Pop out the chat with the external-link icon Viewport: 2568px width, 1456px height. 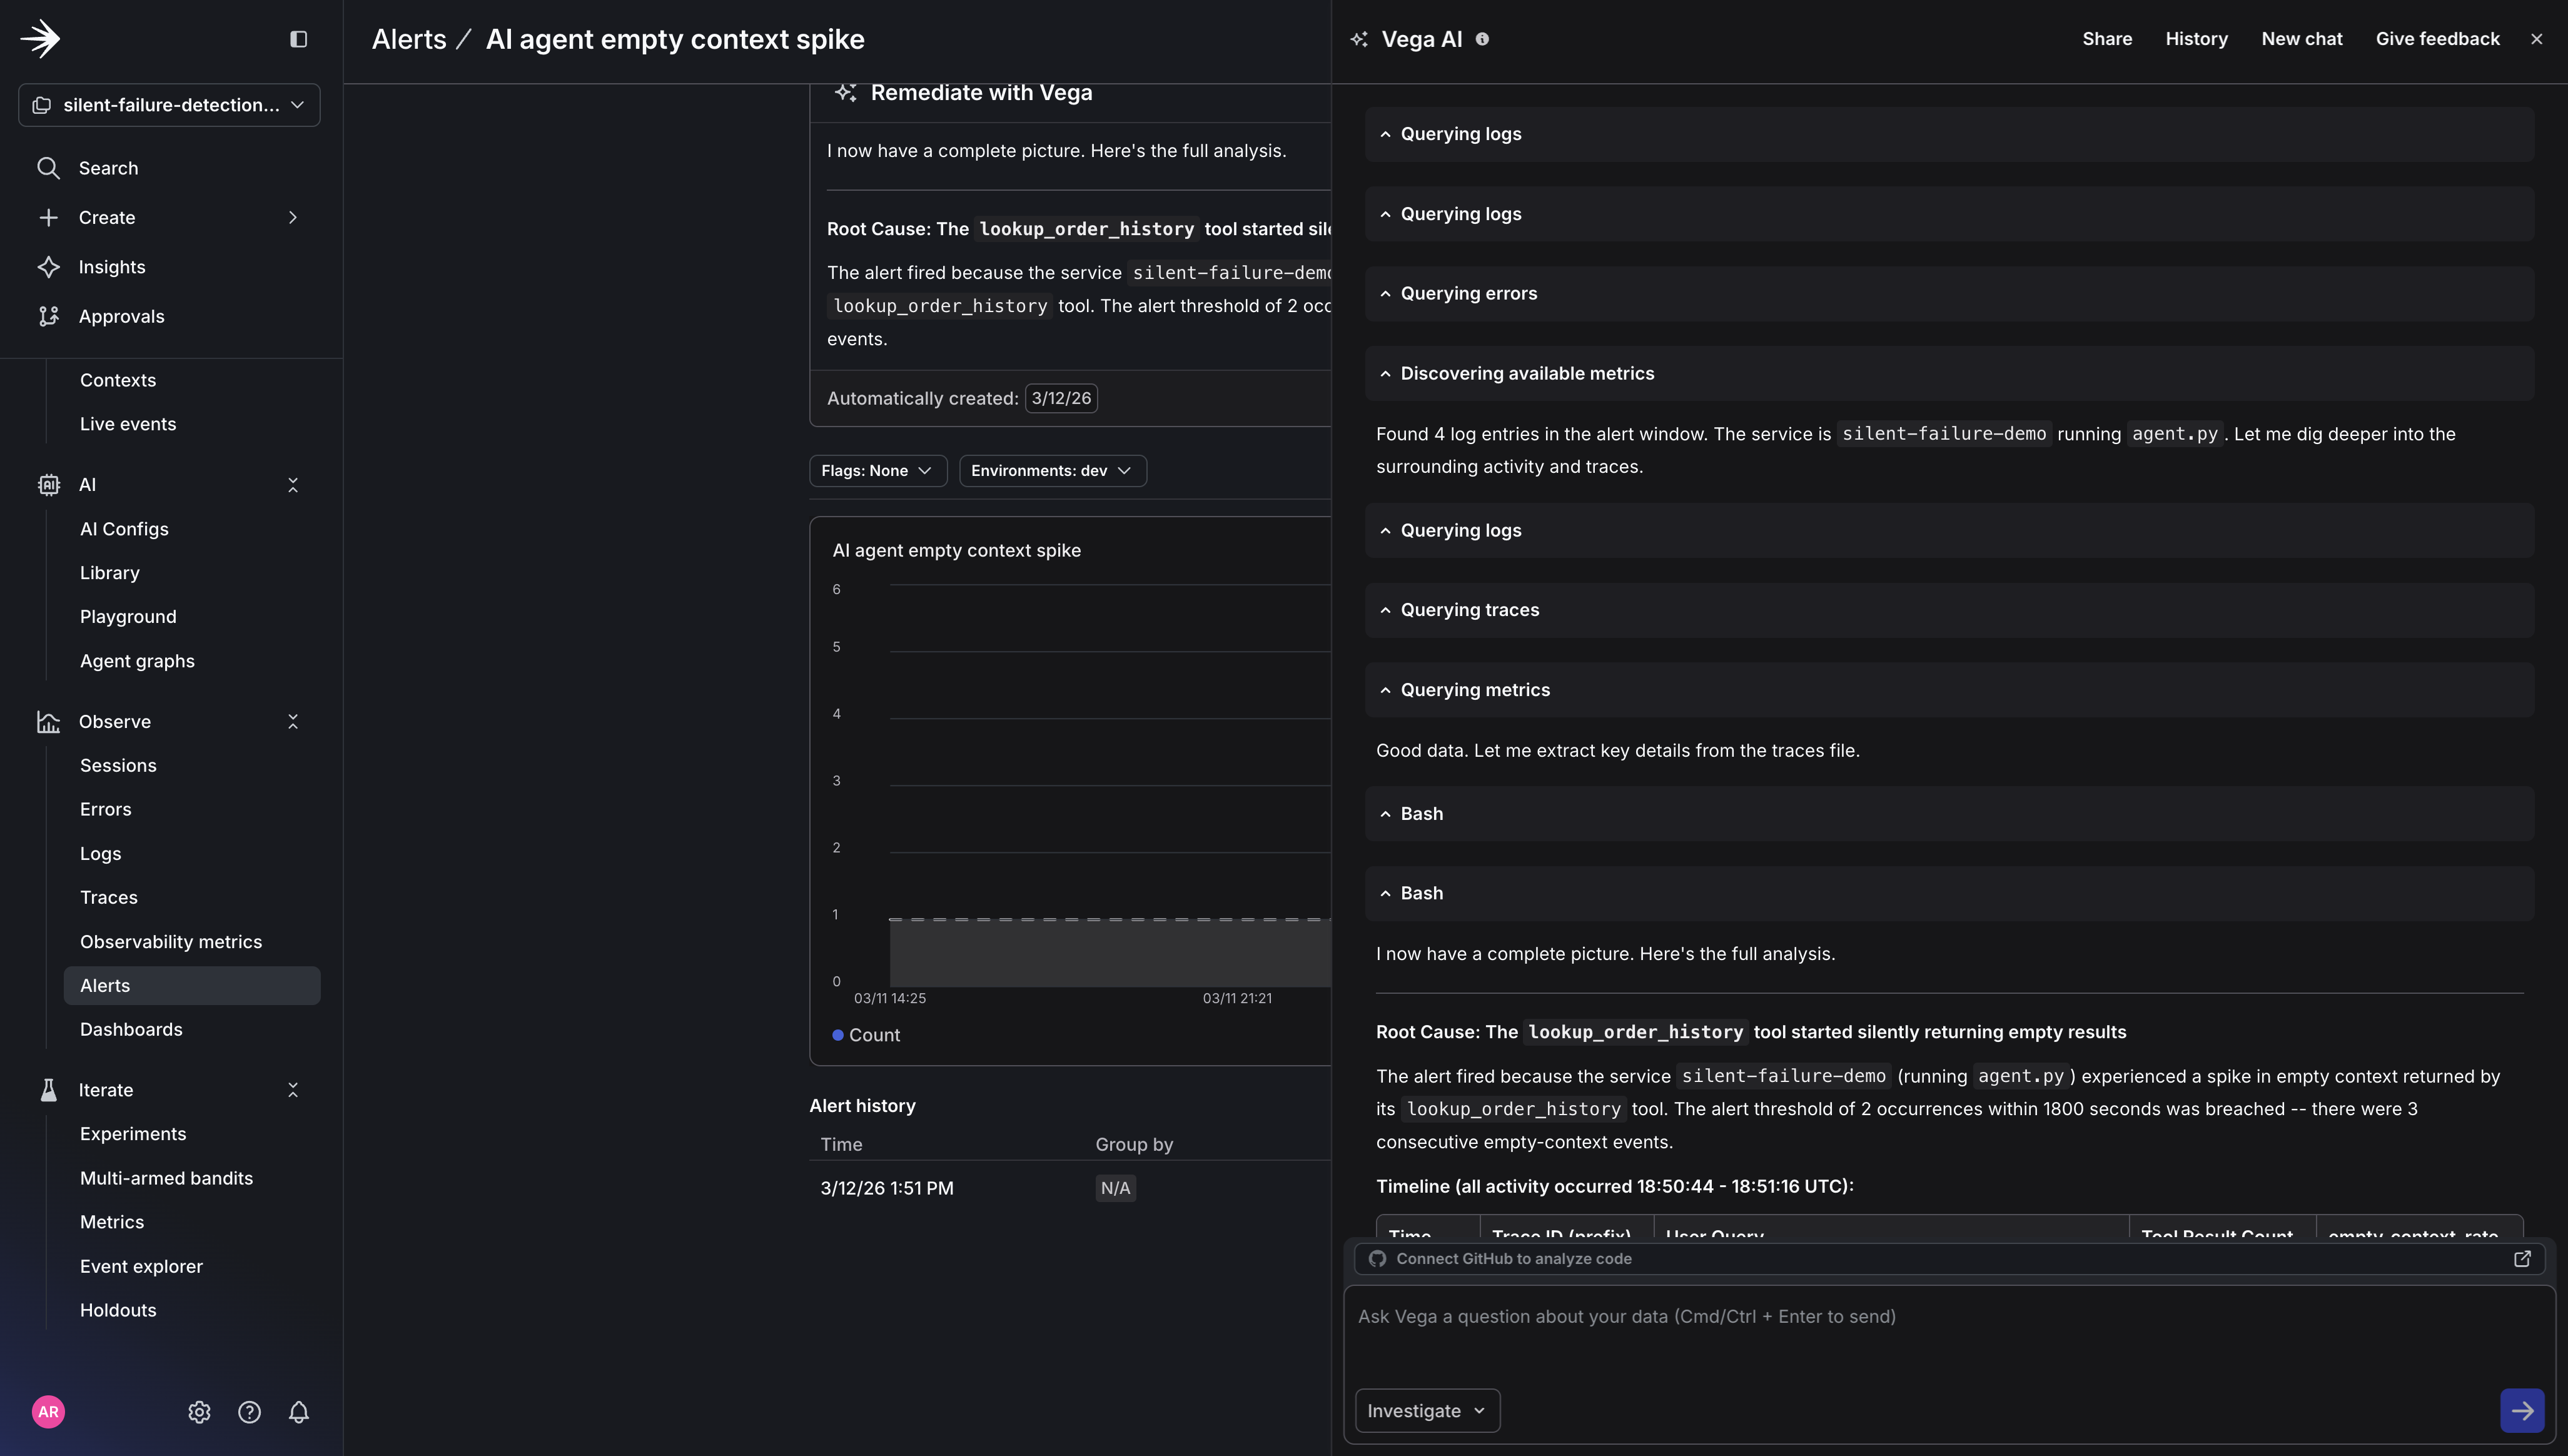coord(2524,1258)
